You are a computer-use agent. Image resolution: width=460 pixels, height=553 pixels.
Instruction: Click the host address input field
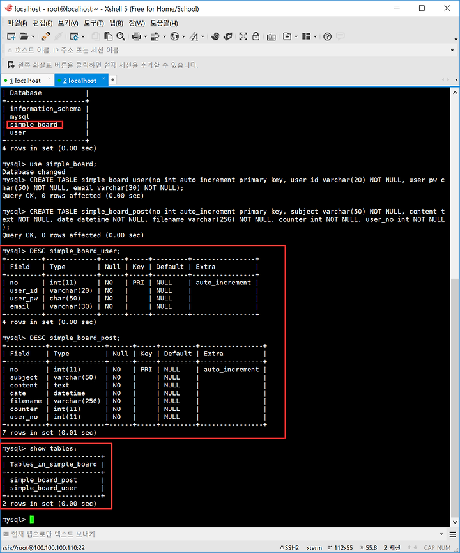pos(229,50)
